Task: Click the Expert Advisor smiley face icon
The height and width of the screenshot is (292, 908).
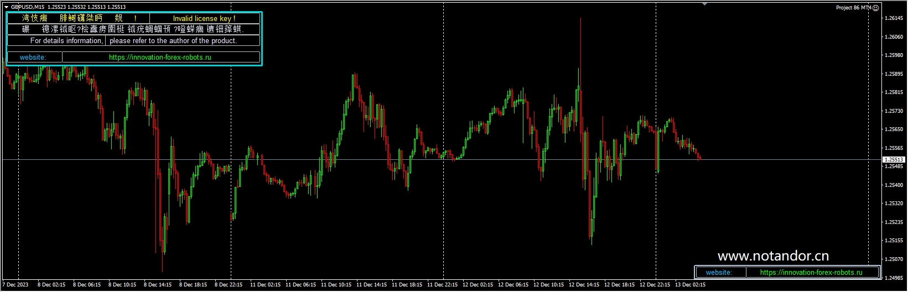Action: (x=875, y=7)
